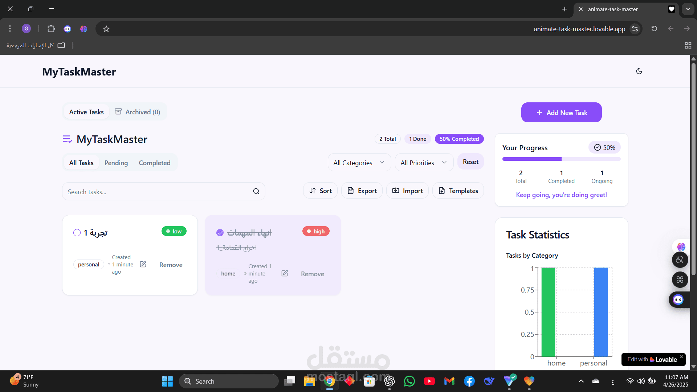
Task: Click the taskbar Search box
Action: point(229,381)
